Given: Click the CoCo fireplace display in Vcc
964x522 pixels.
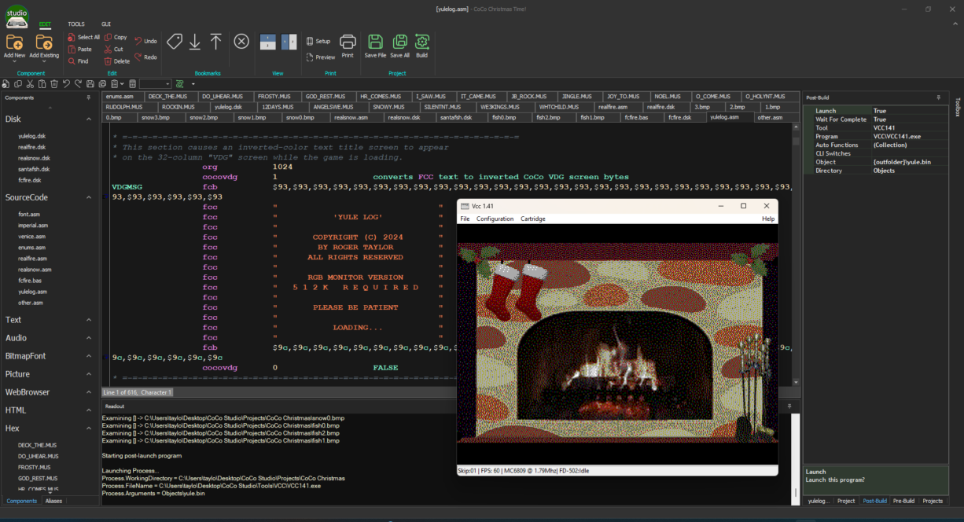Looking at the screenshot, I should 618,344.
